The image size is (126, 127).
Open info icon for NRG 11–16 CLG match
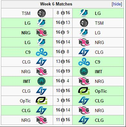[63, 120]
